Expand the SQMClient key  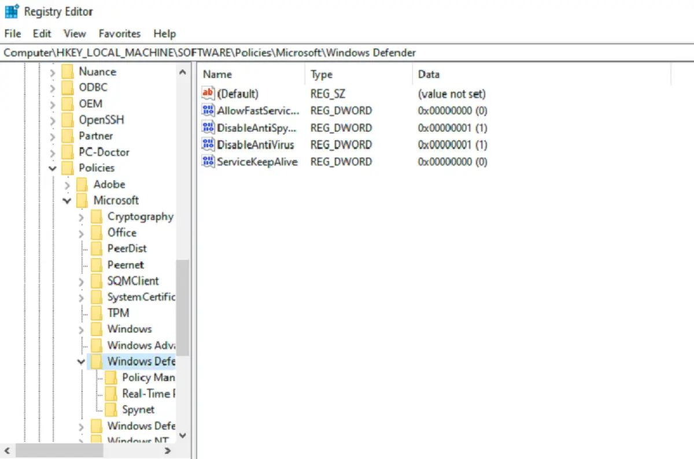[82, 282]
